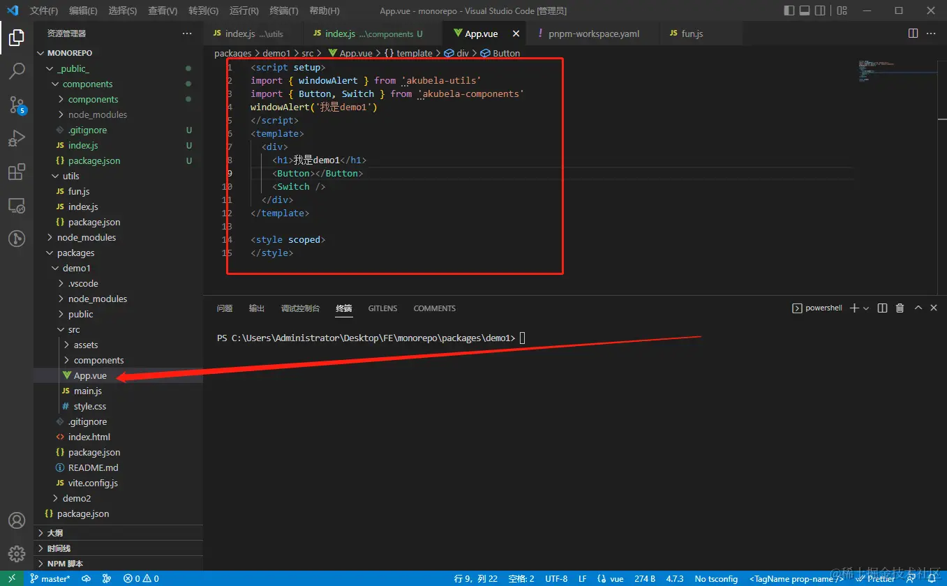Open the 终端(T) menu
This screenshot has width=947, height=586.
tap(283, 10)
